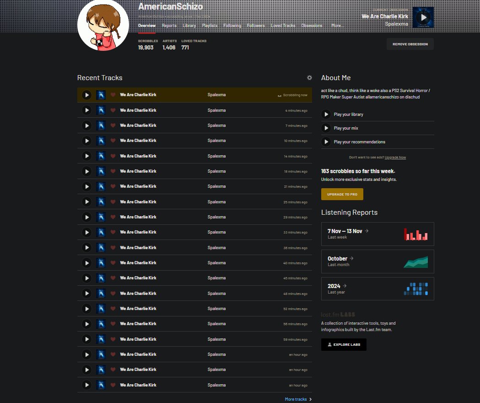Play the track scrobbled 59 minutes ago
The height and width of the screenshot is (403, 480).
(x=86, y=339)
